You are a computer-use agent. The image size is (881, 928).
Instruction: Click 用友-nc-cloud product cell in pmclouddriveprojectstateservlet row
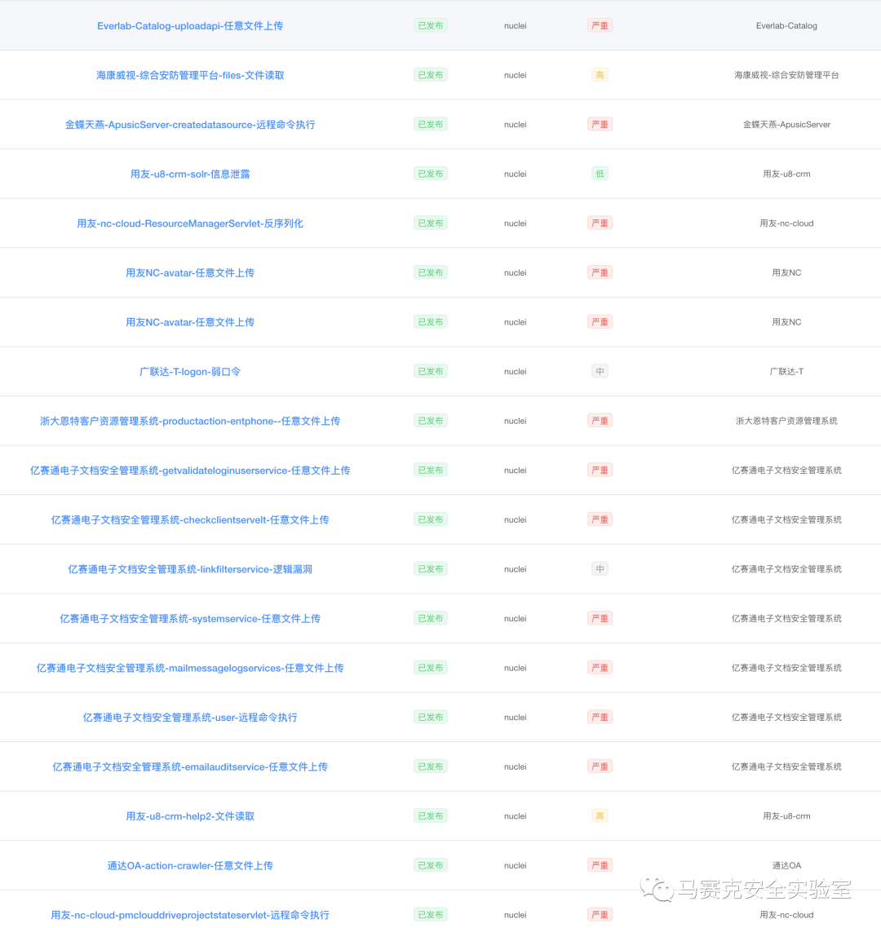tap(786, 915)
